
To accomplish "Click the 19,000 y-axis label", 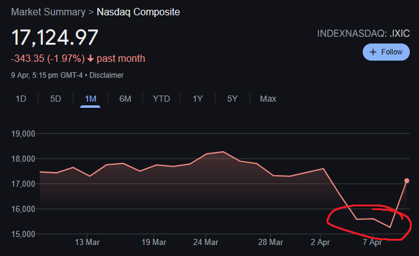I will pyautogui.click(x=23, y=134).
